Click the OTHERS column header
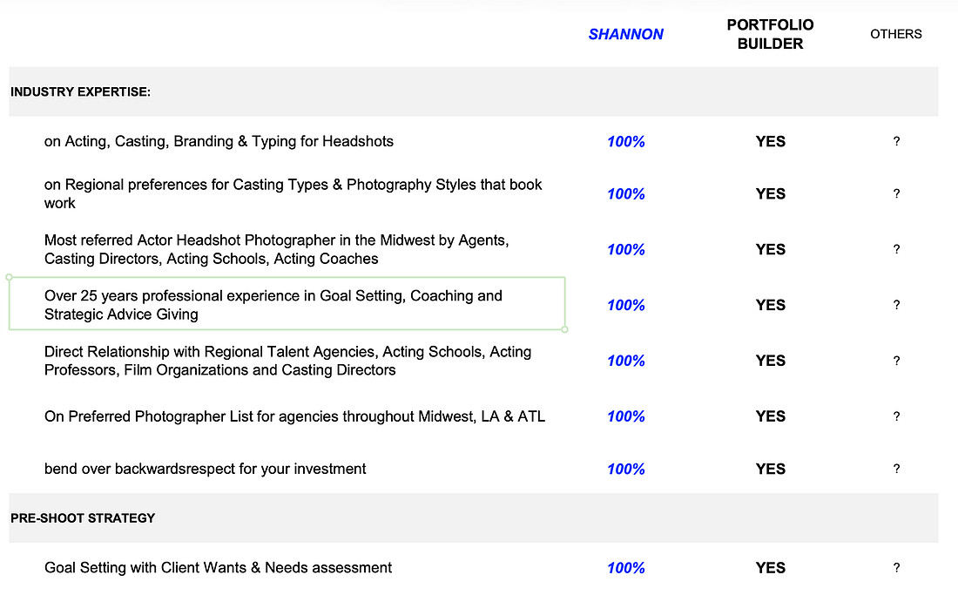958x595 pixels. 895,34
